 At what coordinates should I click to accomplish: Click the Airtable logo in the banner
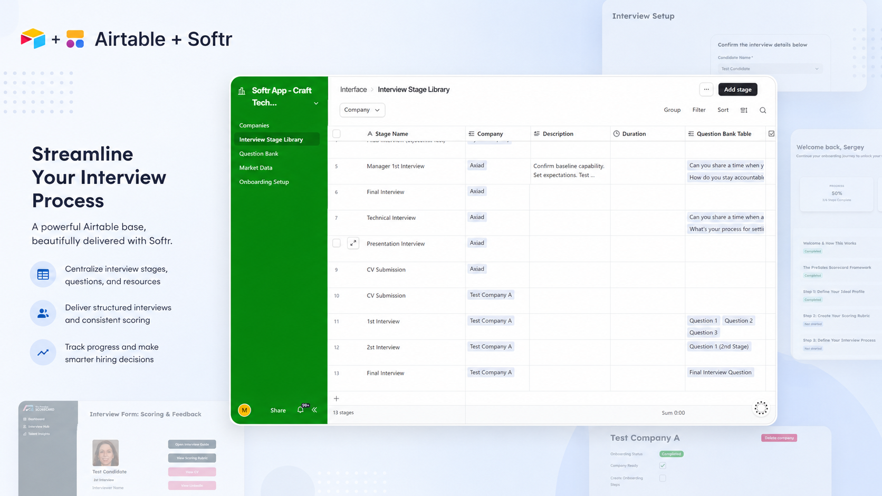click(x=33, y=38)
